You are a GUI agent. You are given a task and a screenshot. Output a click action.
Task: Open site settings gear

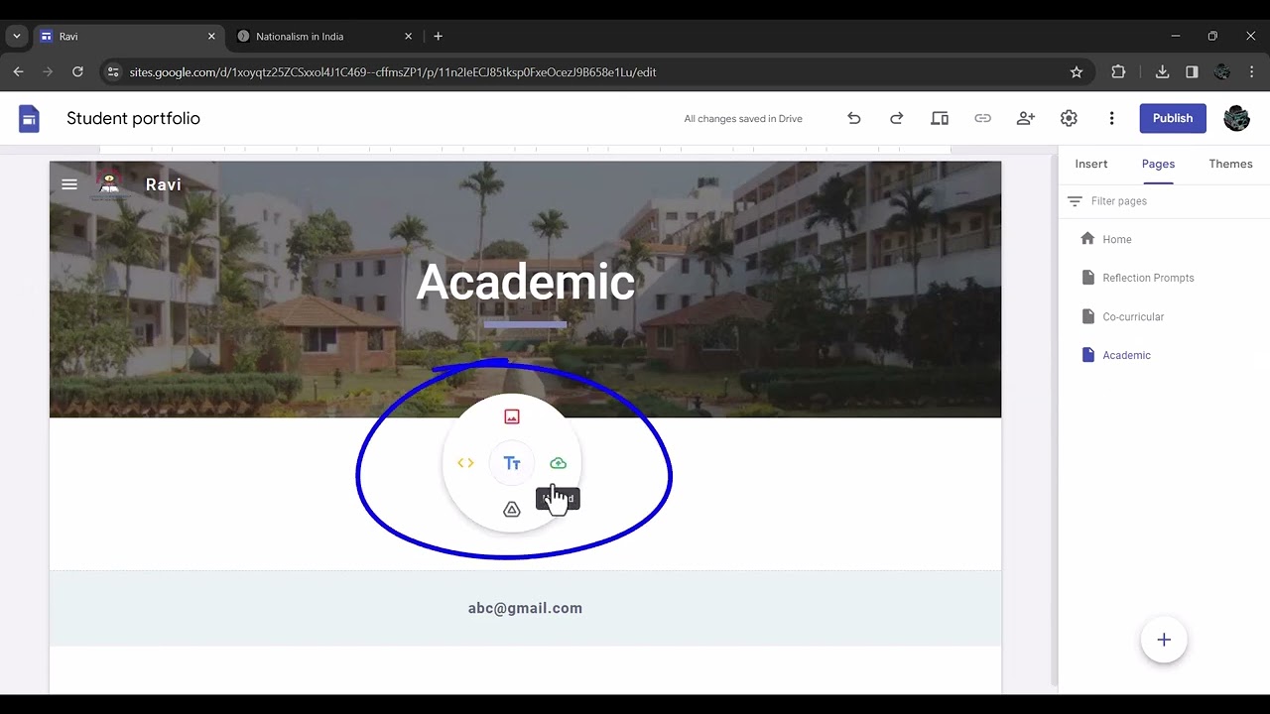coord(1069,118)
